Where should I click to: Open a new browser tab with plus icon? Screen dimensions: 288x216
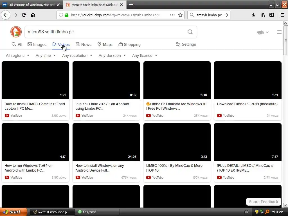pos(131,4)
